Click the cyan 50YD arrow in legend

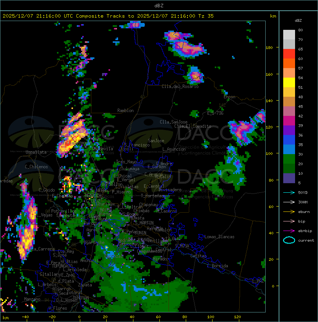tap(289, 192)
